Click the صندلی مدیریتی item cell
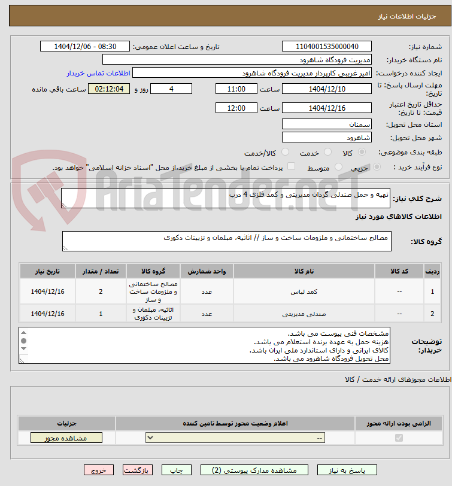 tap(304, 314)
